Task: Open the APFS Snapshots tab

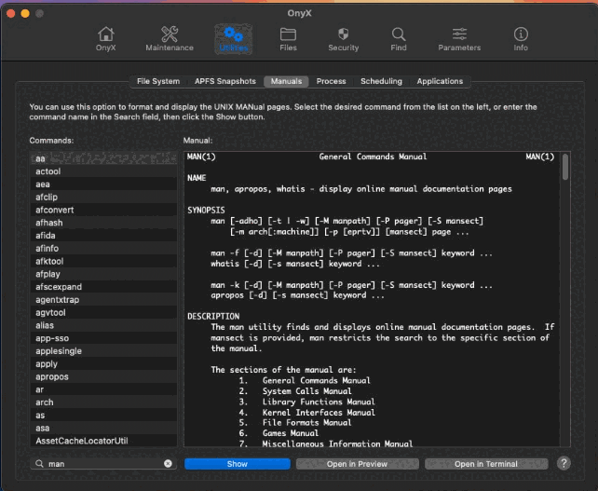Action: pos(224,81)
